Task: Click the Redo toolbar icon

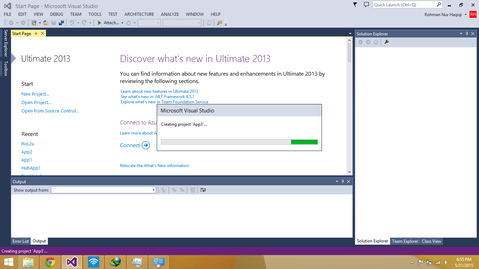Action: (x=84, y=23)
